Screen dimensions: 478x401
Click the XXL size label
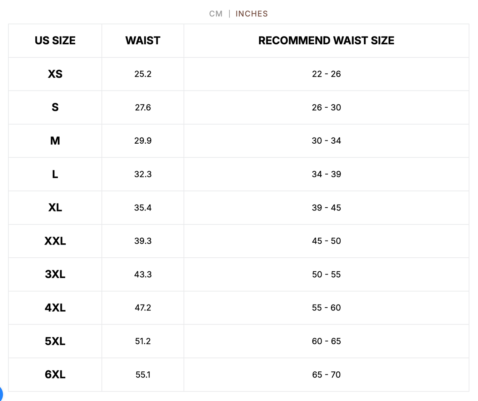[x=55, y=241]
